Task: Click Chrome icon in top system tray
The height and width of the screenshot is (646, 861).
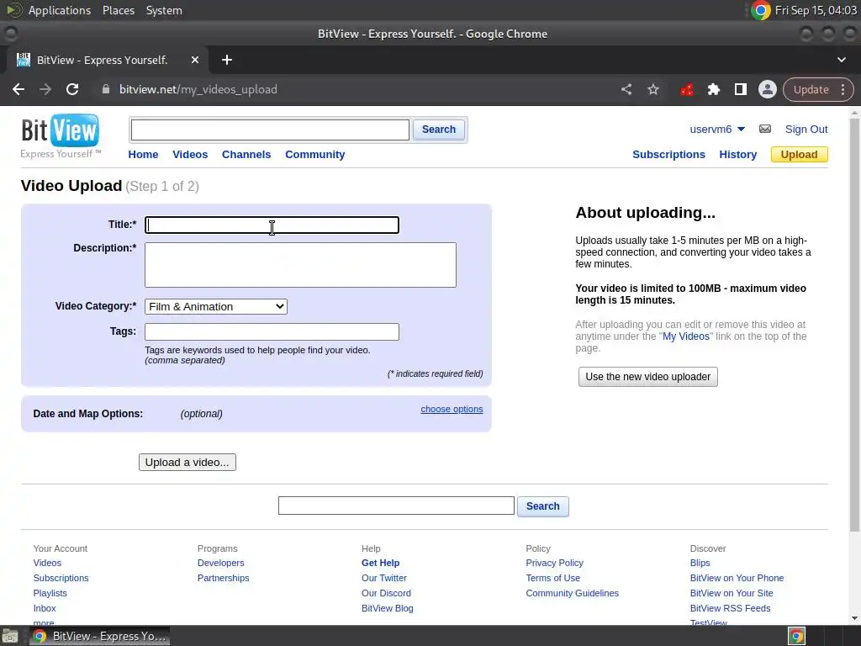Action: point(760,10)
